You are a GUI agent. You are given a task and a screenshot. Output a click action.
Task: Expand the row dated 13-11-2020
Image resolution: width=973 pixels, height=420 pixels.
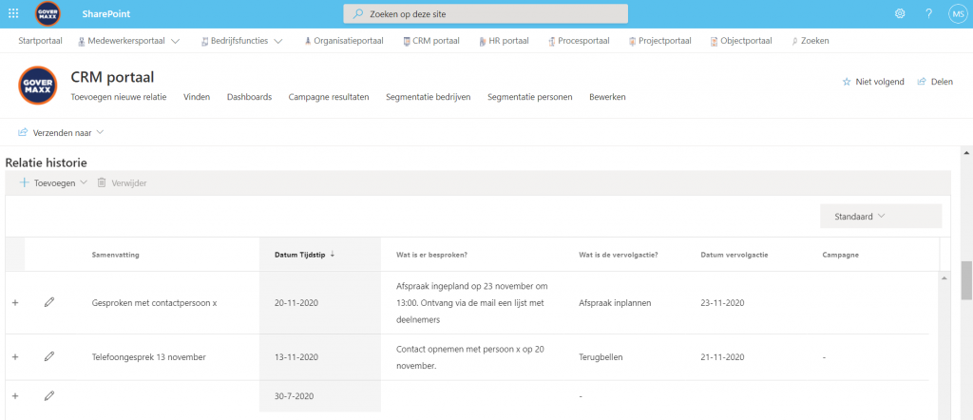point(15,357)
